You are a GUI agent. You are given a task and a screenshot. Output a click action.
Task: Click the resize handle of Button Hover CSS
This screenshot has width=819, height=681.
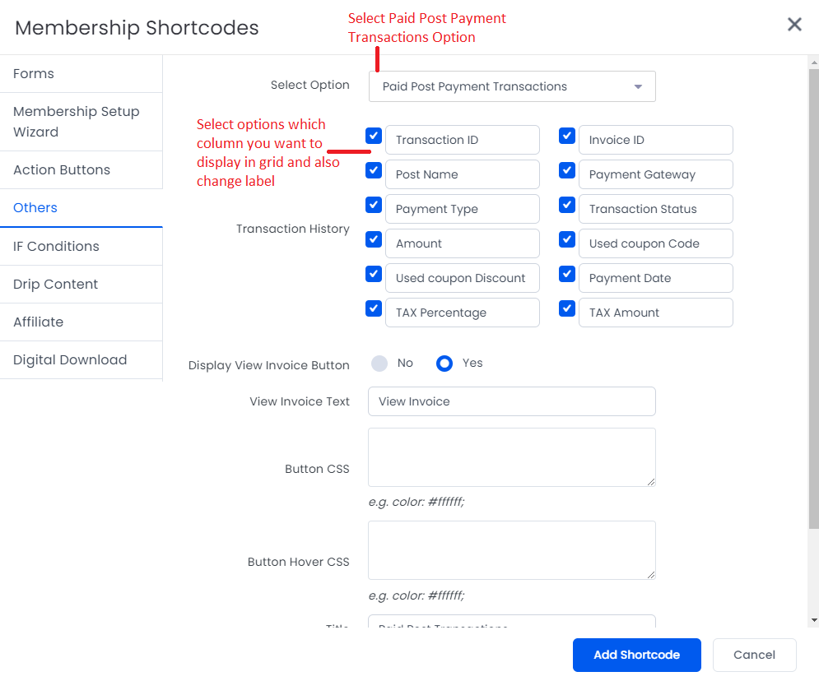[x=651, y=575]
